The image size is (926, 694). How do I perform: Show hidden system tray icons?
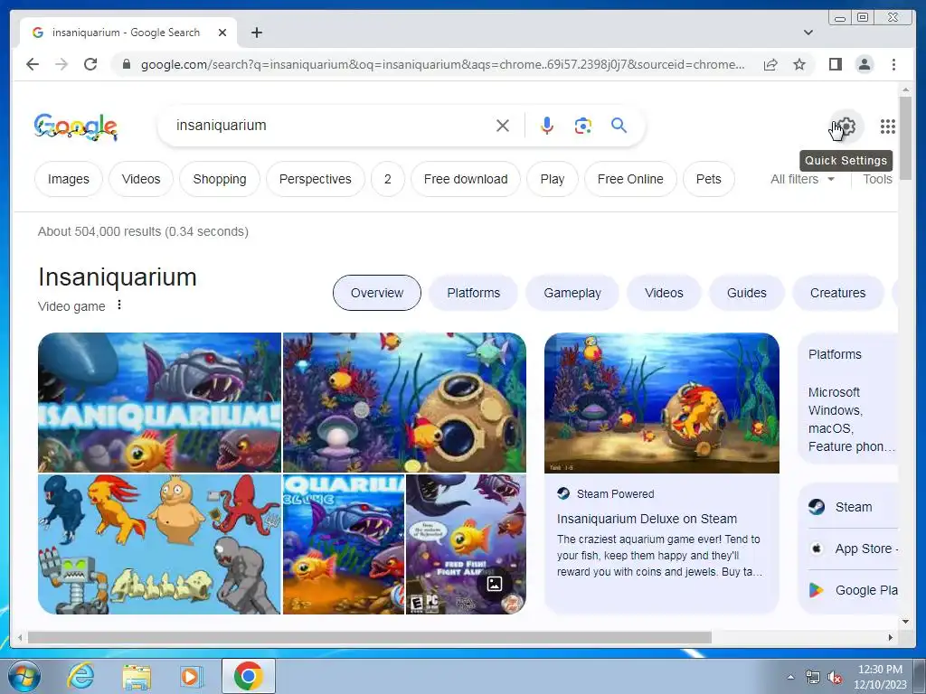click(790, 677)
